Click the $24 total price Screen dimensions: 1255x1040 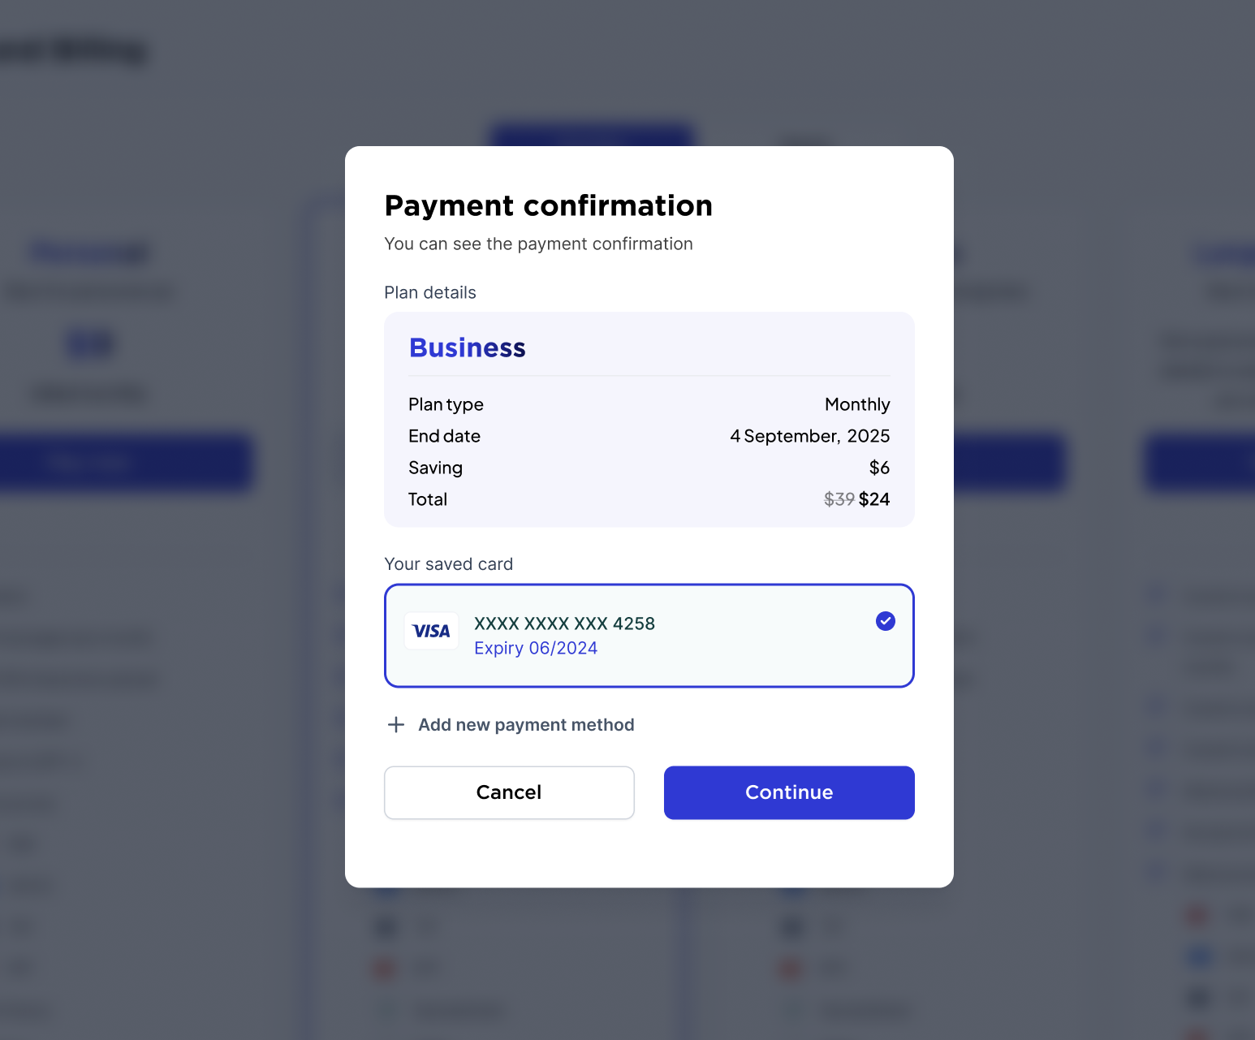(x=874, y=499)
